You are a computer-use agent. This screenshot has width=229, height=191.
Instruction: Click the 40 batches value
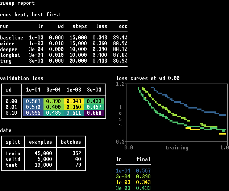[x=78, y=159]
